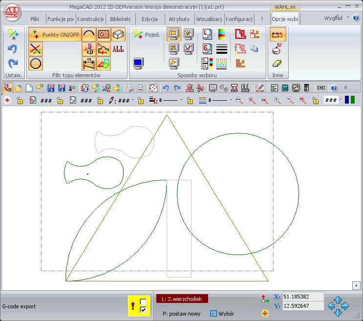Viewport: 363px width, 321px height.
Task: Click the pan up blue arrow
Action: (338, 300)
